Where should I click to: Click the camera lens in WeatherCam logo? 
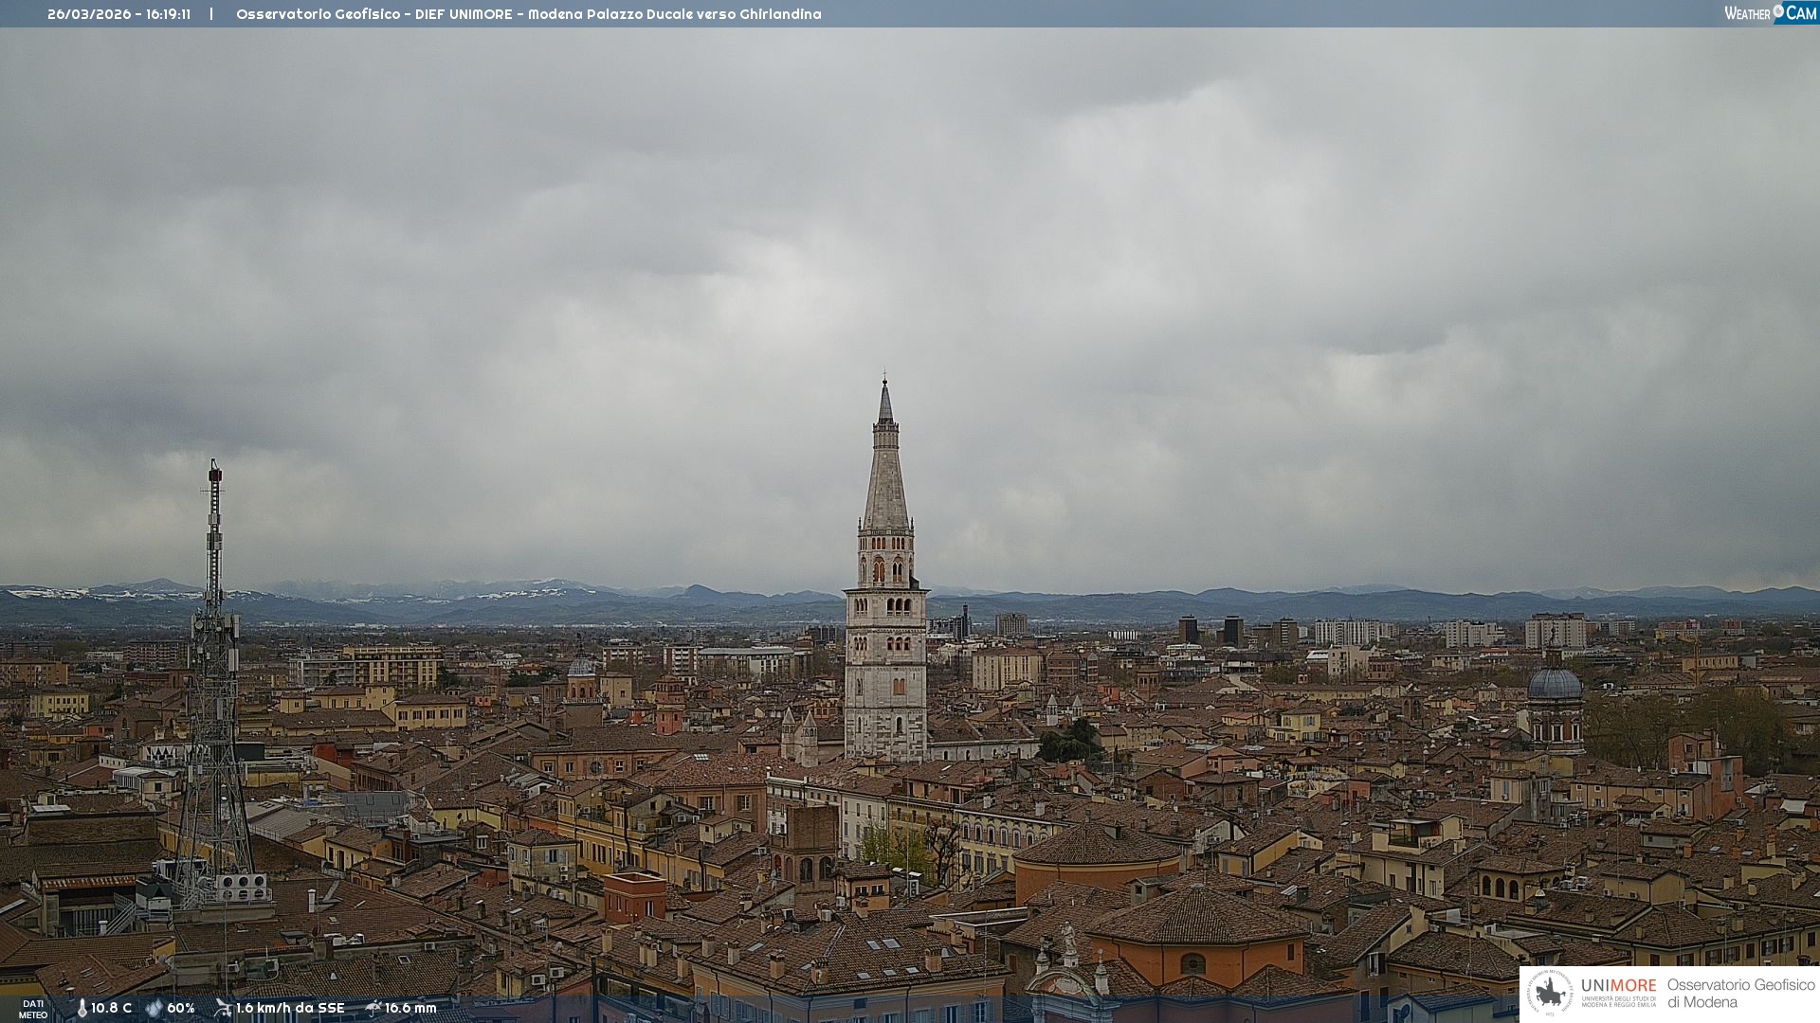(1778, 11)
